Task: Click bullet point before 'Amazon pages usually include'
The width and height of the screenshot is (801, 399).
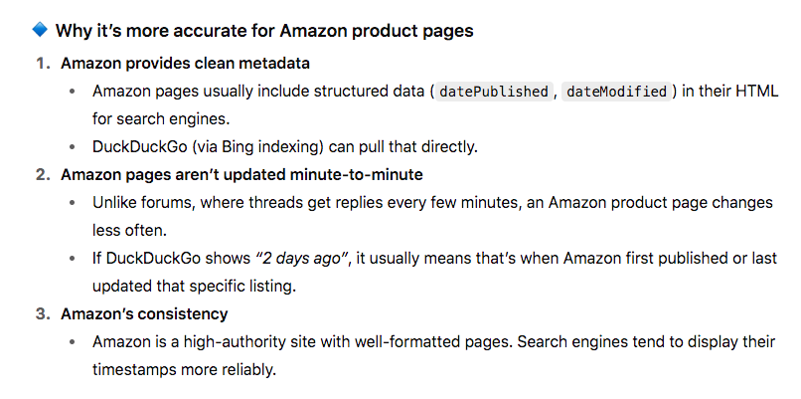Action: click(73, 92)
